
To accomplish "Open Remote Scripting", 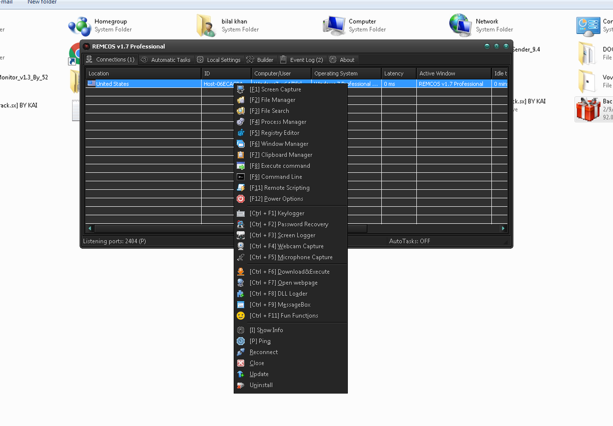I will coord(279,187).
